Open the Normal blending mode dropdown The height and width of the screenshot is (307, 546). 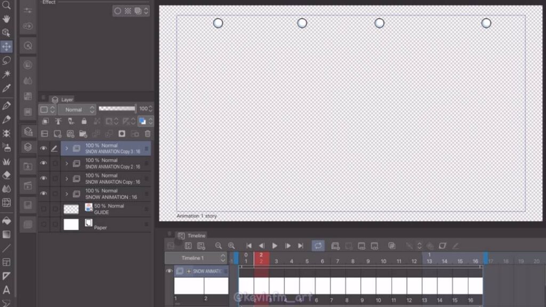(77, 109)
